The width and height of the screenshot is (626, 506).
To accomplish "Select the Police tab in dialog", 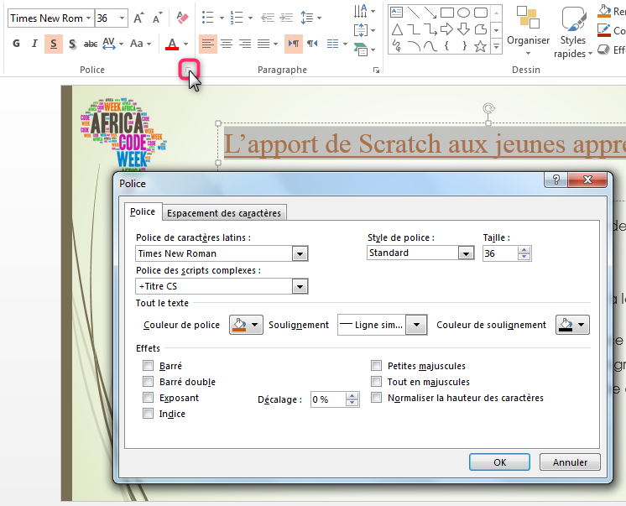I will (143, 211).
